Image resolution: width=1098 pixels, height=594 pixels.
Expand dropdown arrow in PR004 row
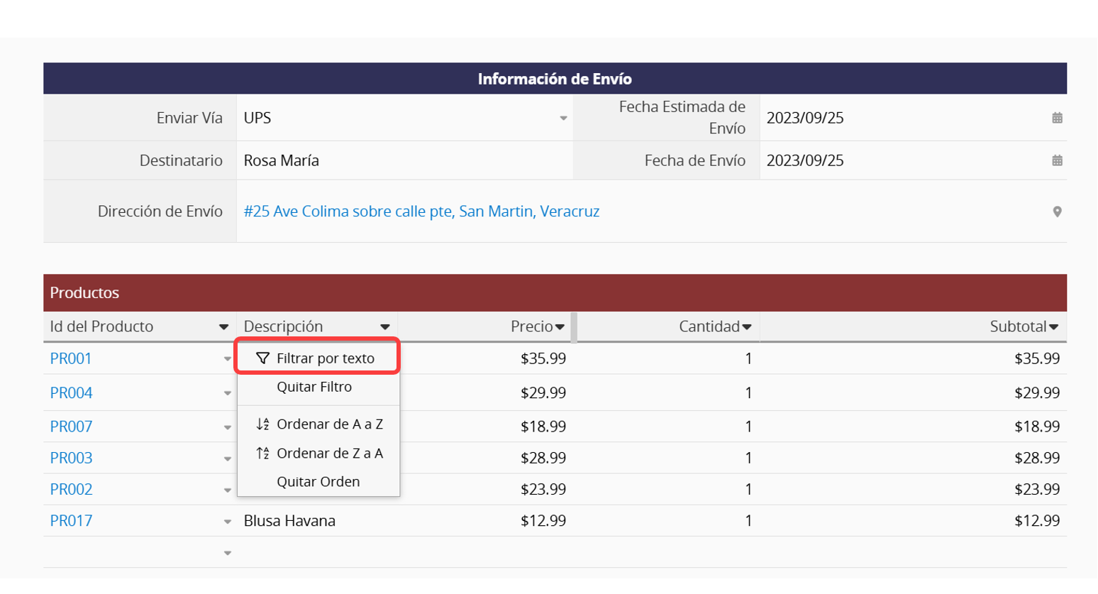point(227,393)
